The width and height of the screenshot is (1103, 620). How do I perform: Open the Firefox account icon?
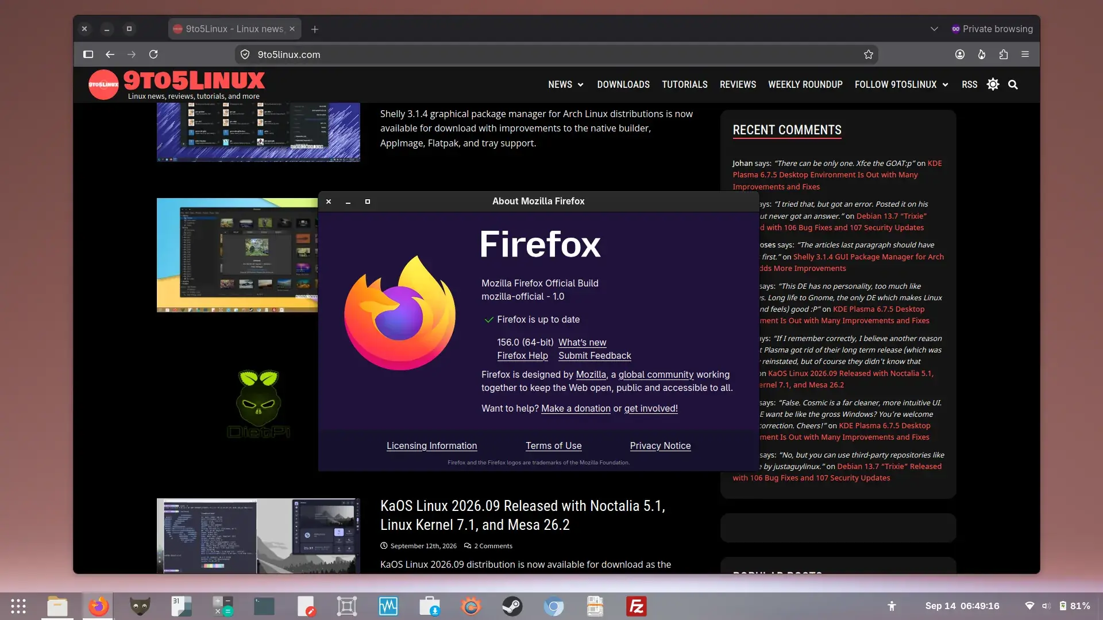point(959,55)
